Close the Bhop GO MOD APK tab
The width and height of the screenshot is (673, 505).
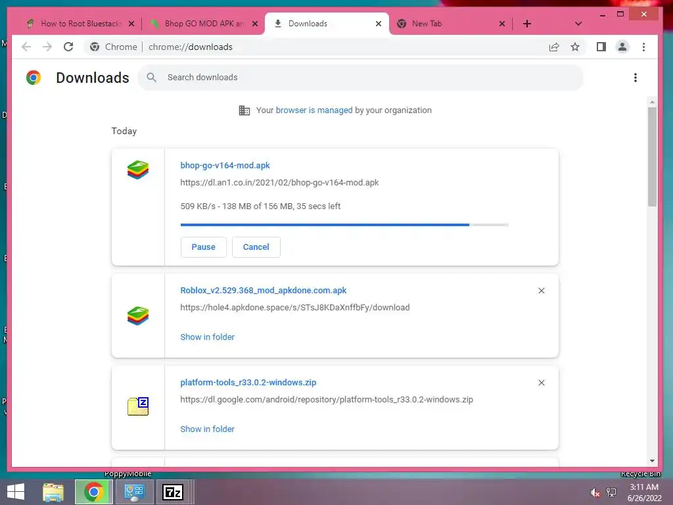click(x=255, y=24)
